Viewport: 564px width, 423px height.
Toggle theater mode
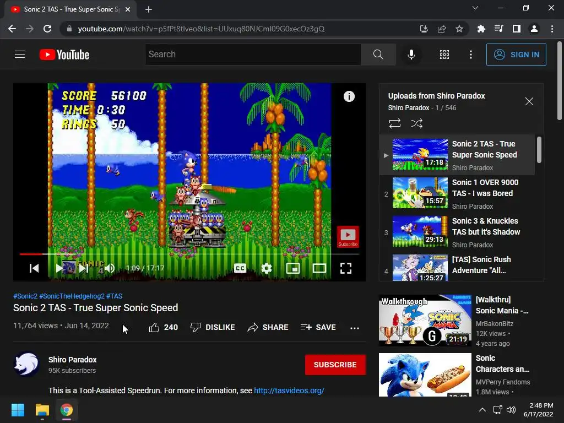[319, 268]
